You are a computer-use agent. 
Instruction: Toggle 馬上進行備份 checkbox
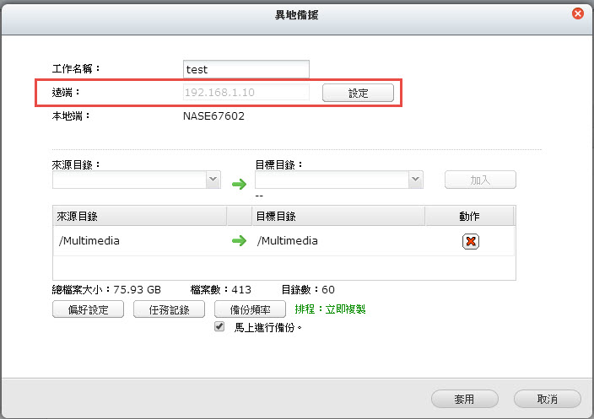pyautogui.click(x=219, y=326)
